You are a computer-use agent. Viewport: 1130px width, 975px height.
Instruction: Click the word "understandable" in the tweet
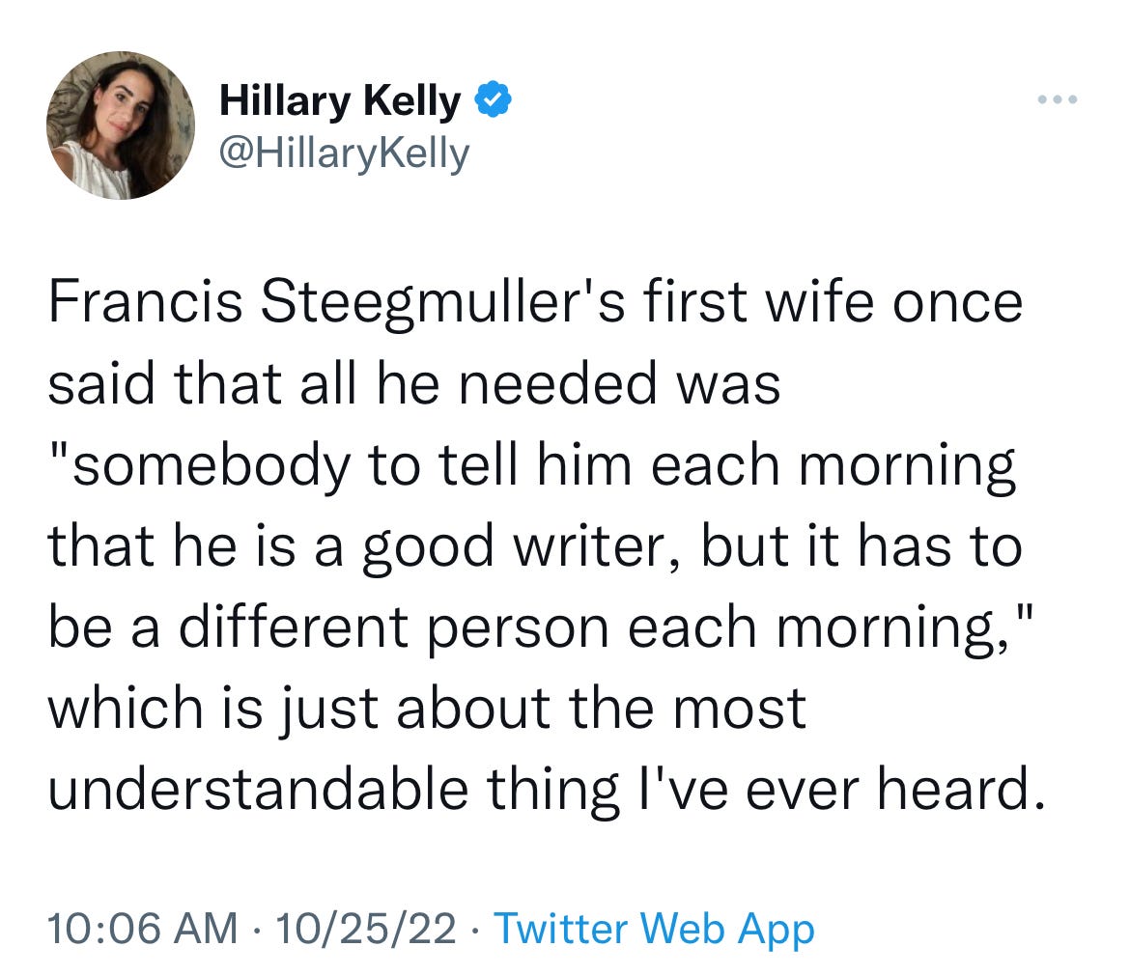point(258,790)
